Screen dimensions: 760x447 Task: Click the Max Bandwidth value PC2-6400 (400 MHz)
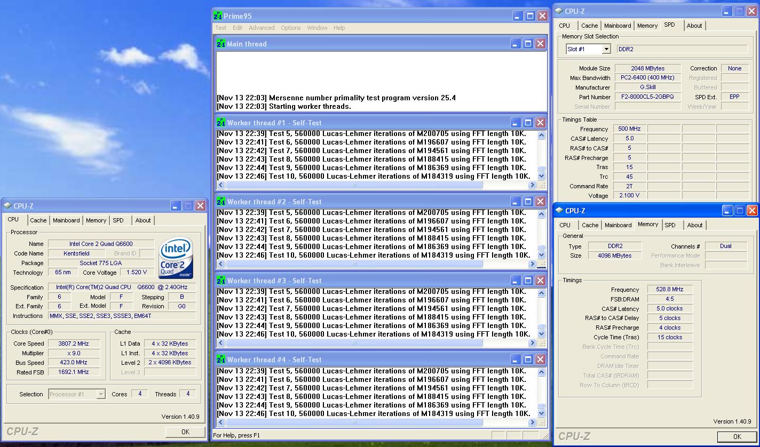click(x=648, y=78)
